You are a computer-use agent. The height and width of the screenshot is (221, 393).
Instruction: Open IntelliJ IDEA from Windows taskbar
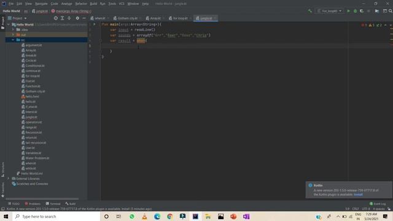click(x=195, y=216)
